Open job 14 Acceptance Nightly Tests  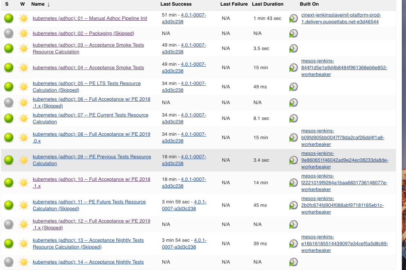(88, 262)
